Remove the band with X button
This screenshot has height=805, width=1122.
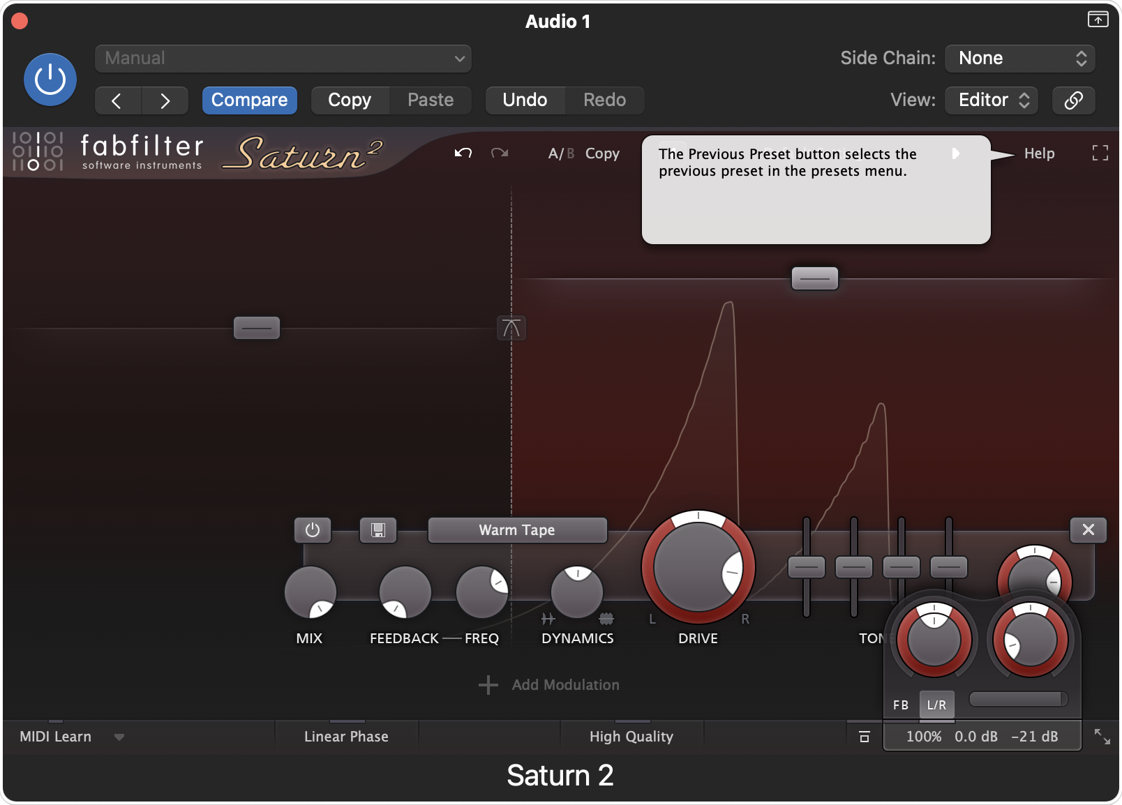[x=1089, y=530]
